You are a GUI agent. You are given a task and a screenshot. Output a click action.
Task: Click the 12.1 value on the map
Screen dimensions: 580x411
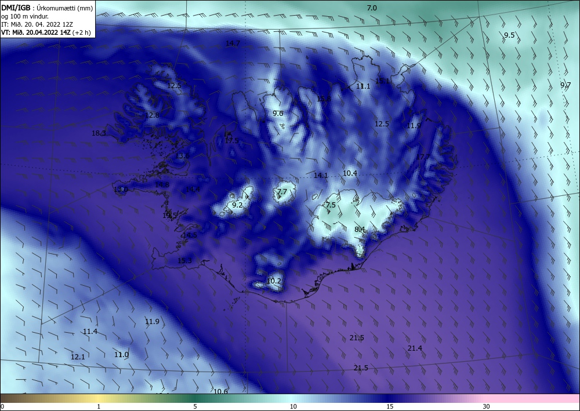pos(78,357)
